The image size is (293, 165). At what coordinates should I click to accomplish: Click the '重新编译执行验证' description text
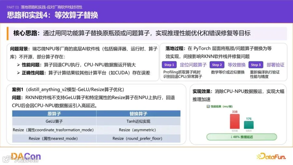click(x=265, y=72)
